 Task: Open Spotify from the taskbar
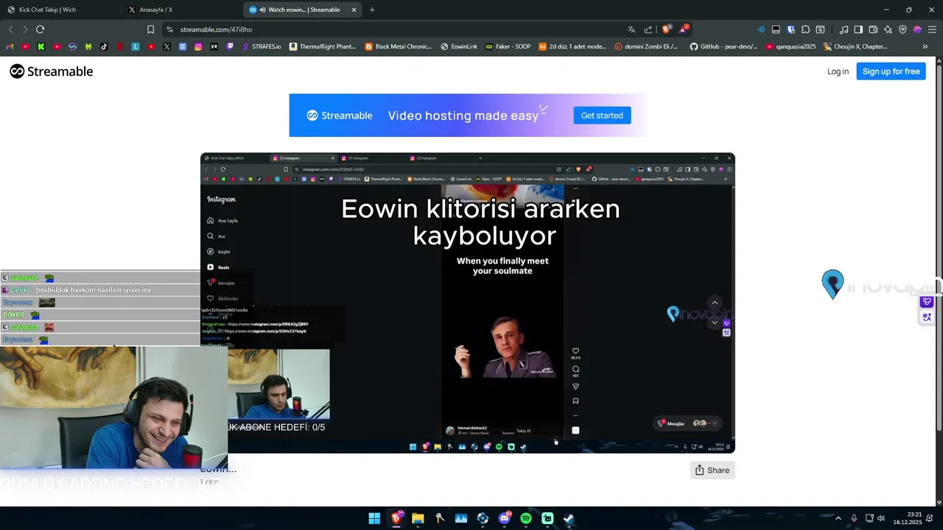click(x=525, y=518)
